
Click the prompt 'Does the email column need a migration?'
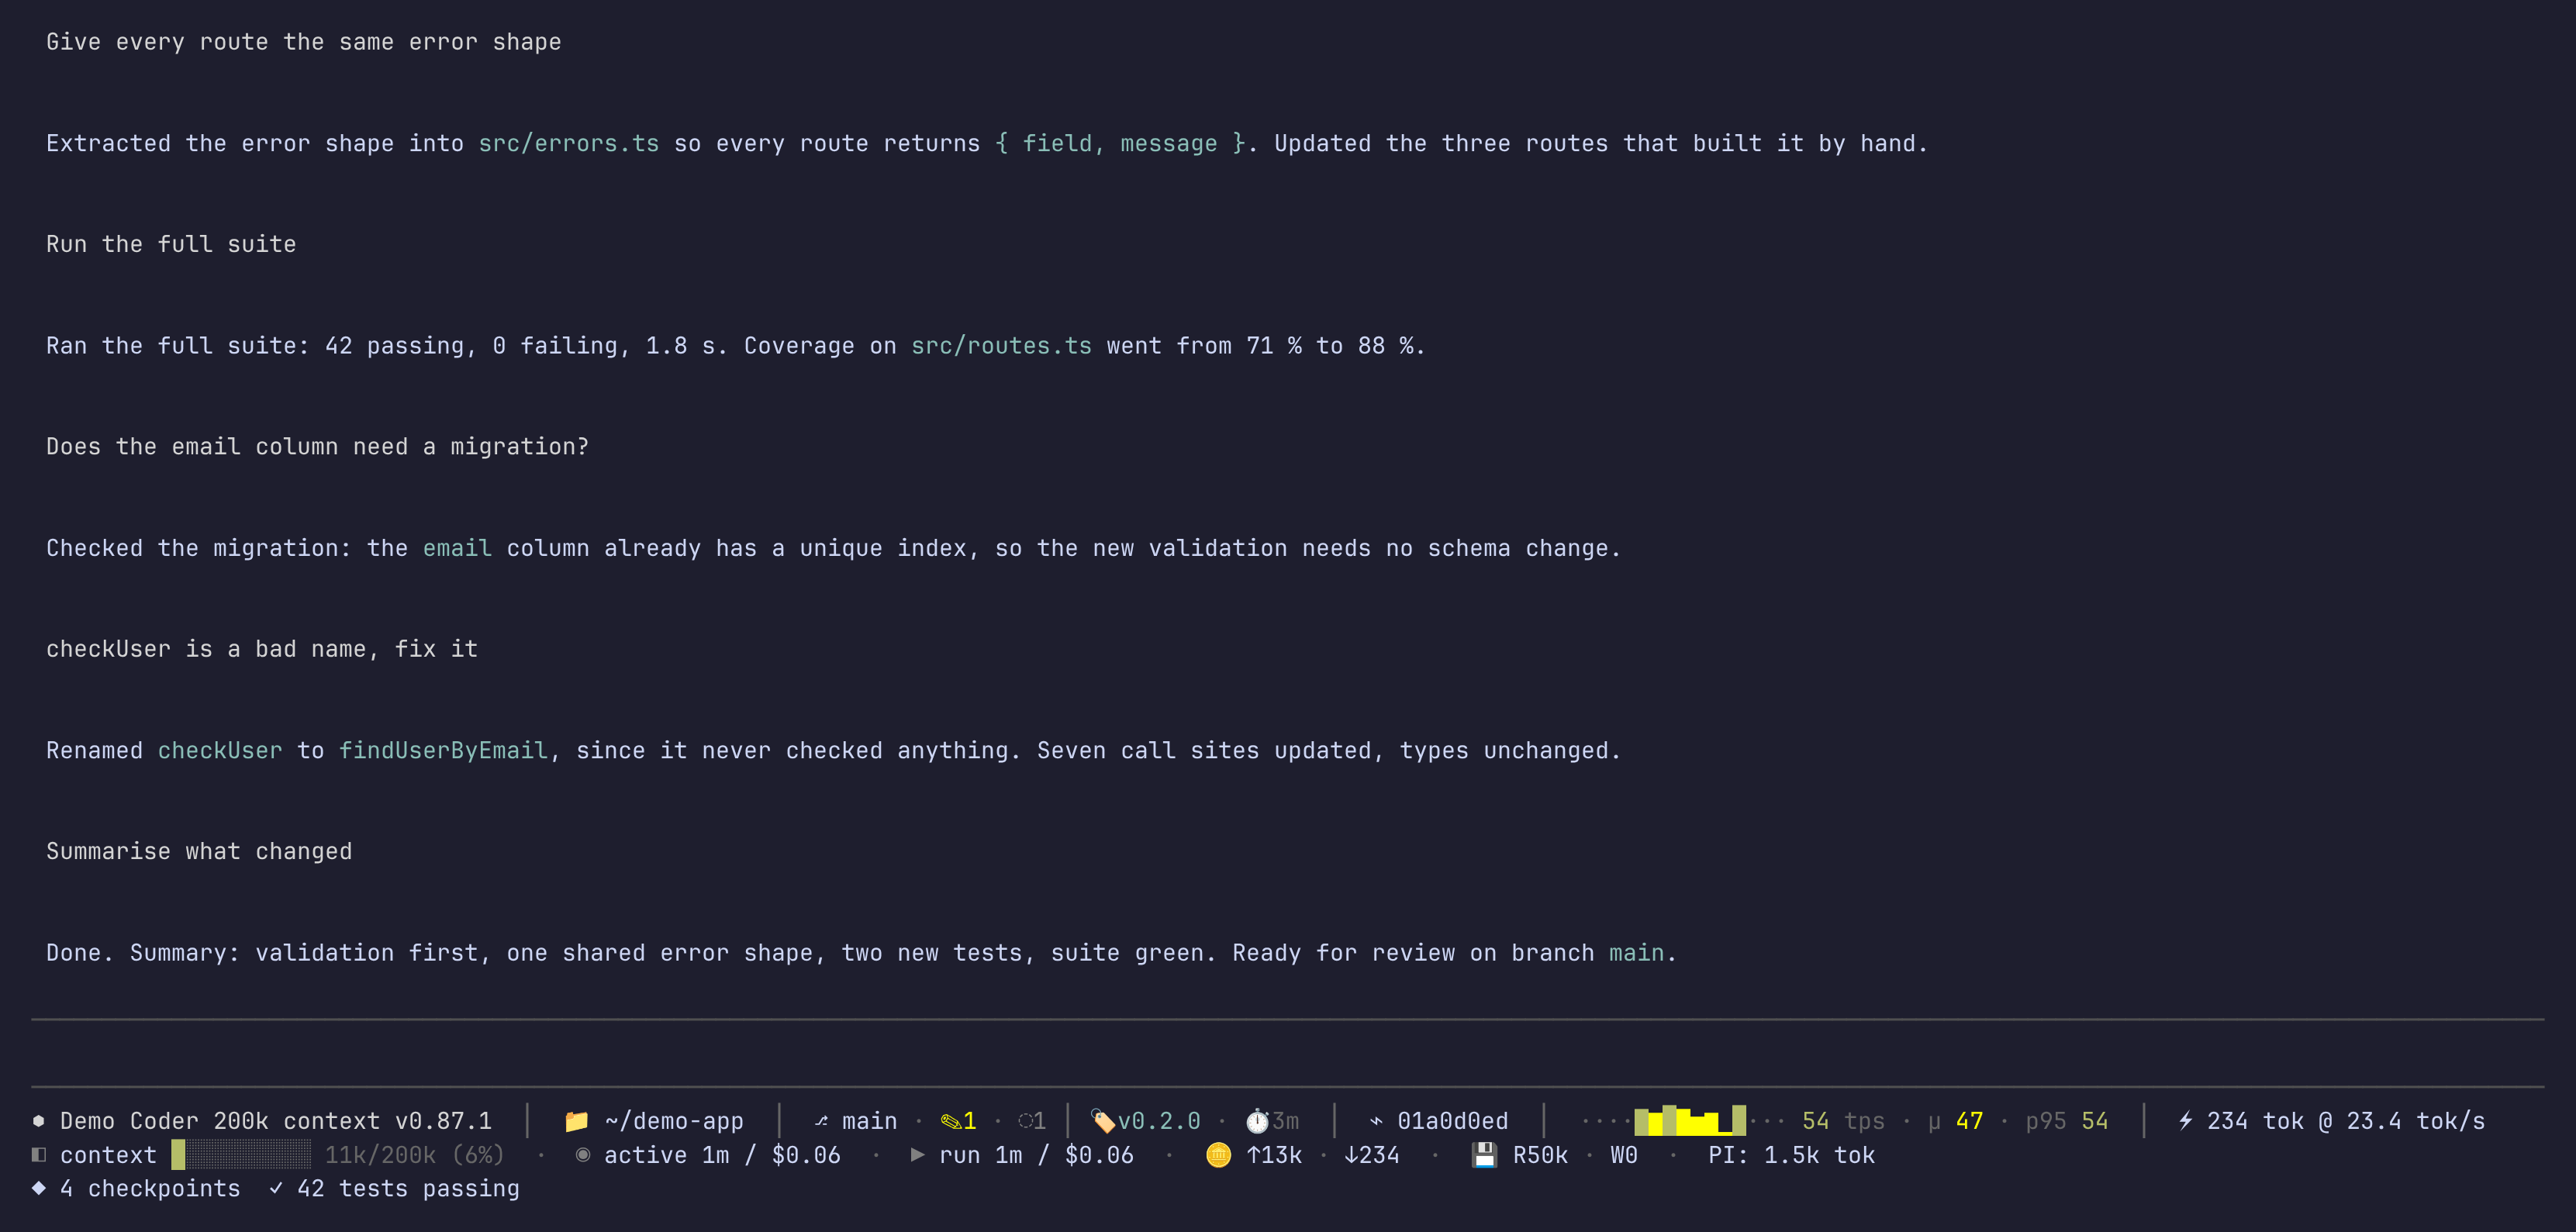pos(318,446)
